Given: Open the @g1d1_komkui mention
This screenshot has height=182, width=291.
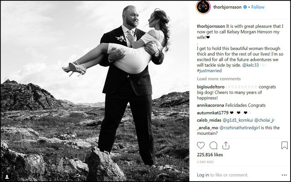Looking at the screenshot, I should (x=238, y=120).
